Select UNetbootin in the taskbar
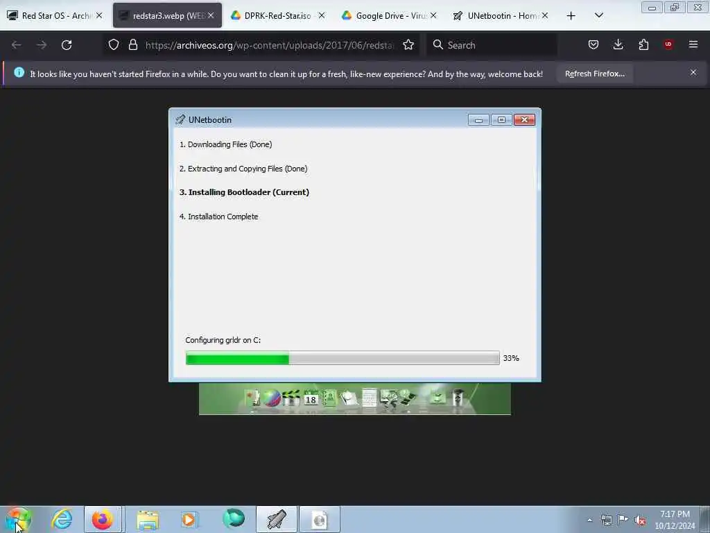 277,519
